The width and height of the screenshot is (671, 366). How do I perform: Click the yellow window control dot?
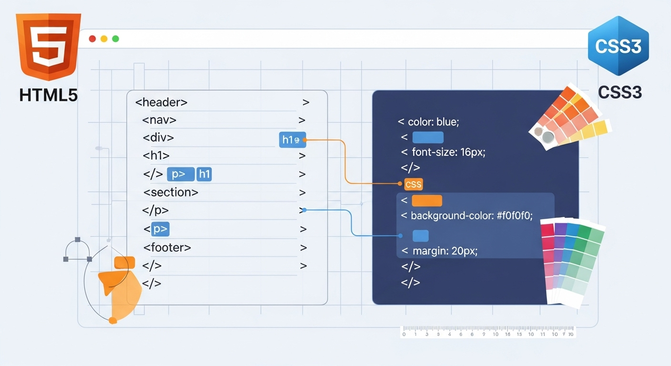(104, 39)
